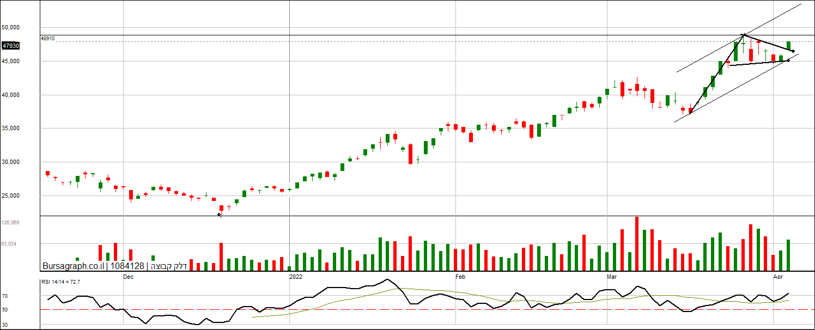Click the tallest red volume bar in March

(636, 244)
